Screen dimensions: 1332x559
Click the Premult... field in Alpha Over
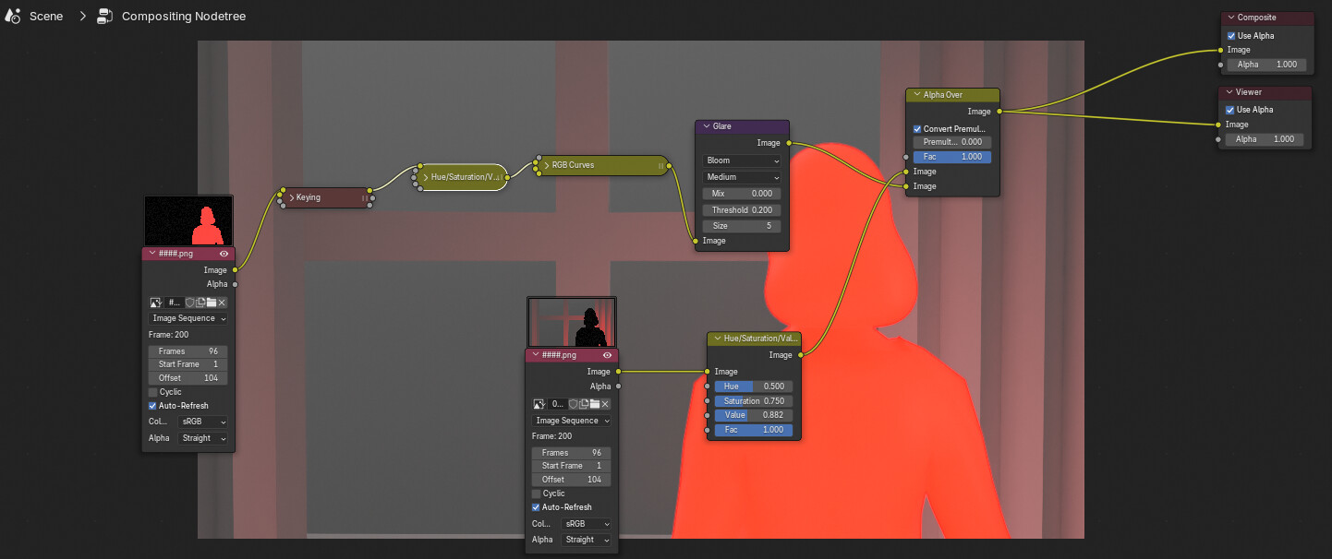tap(952, 142)
